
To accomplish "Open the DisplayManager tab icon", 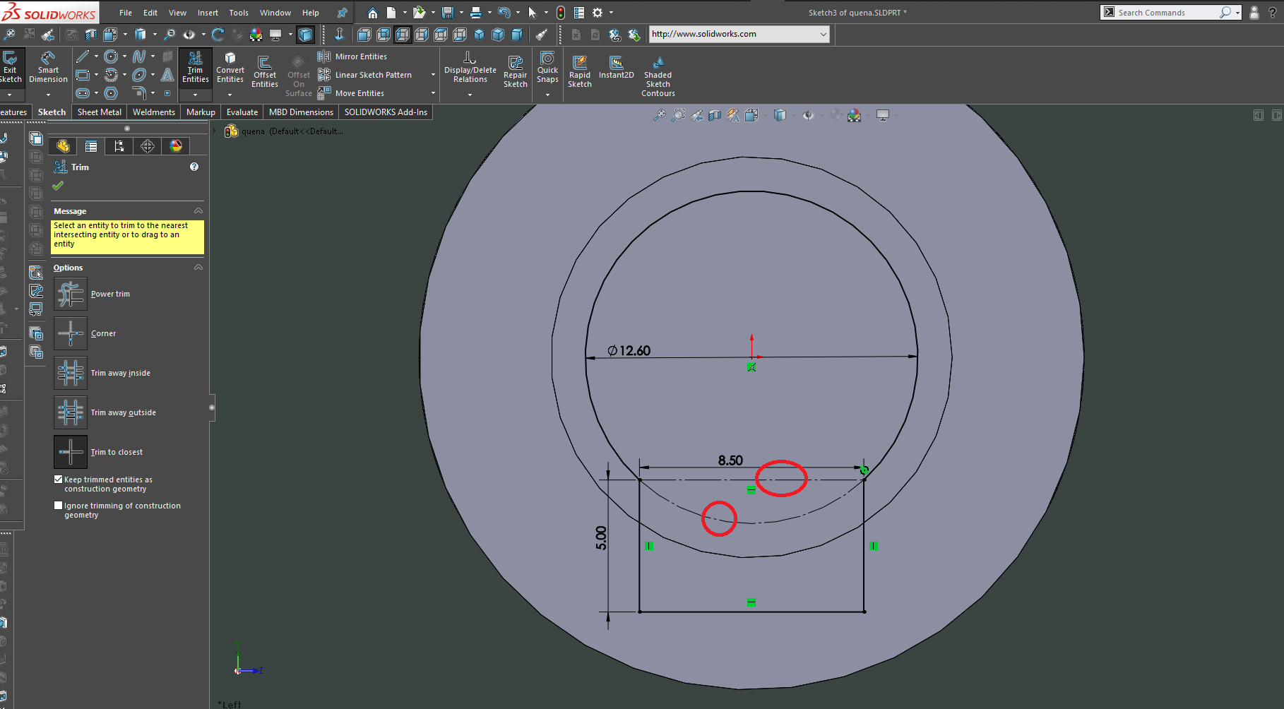I will [176, 146].
